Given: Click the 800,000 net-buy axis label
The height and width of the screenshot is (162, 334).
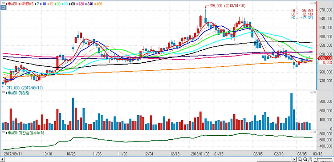Looking at the screenshot, I should [x=326, y=134].
